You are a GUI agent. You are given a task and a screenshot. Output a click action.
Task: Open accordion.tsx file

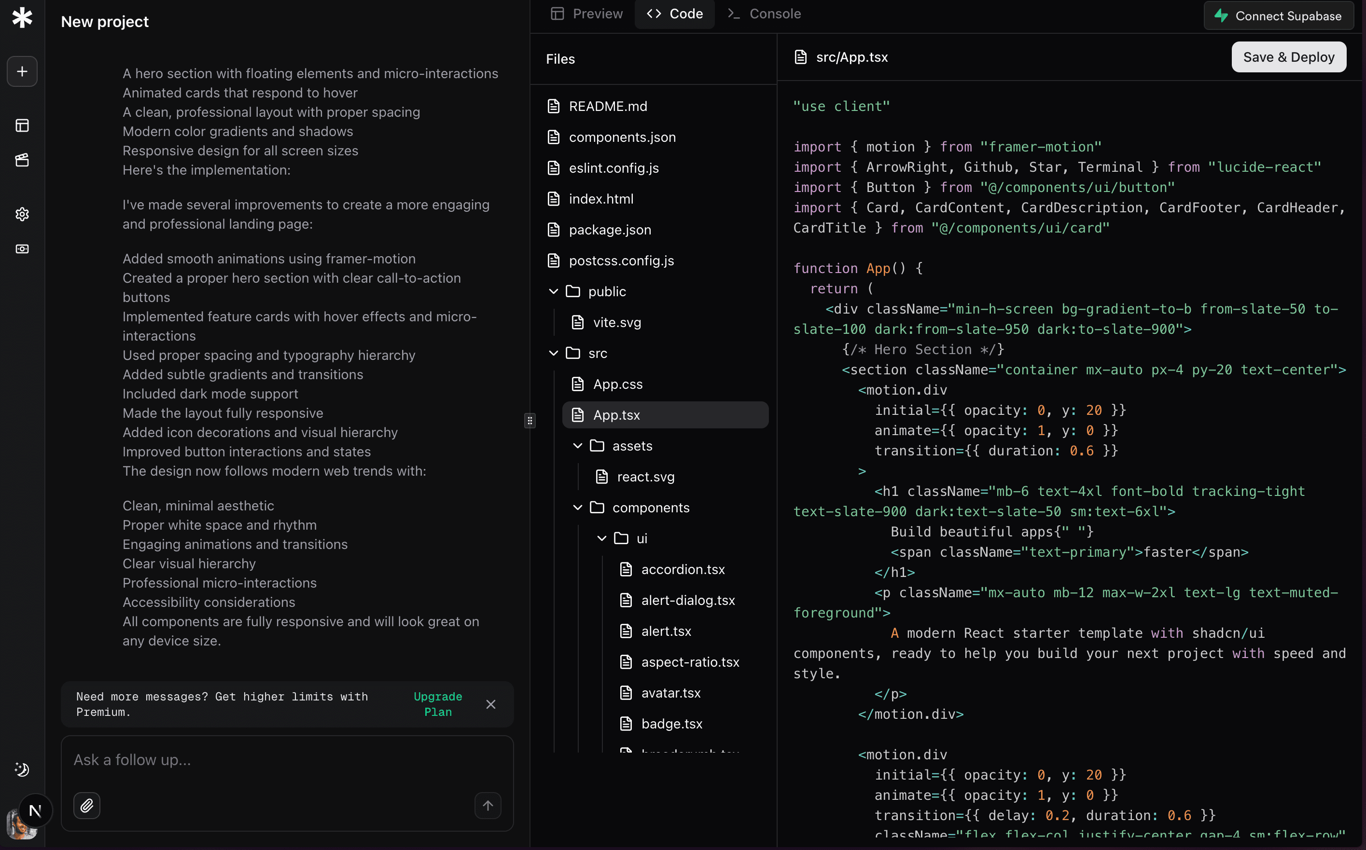[689, 569]
